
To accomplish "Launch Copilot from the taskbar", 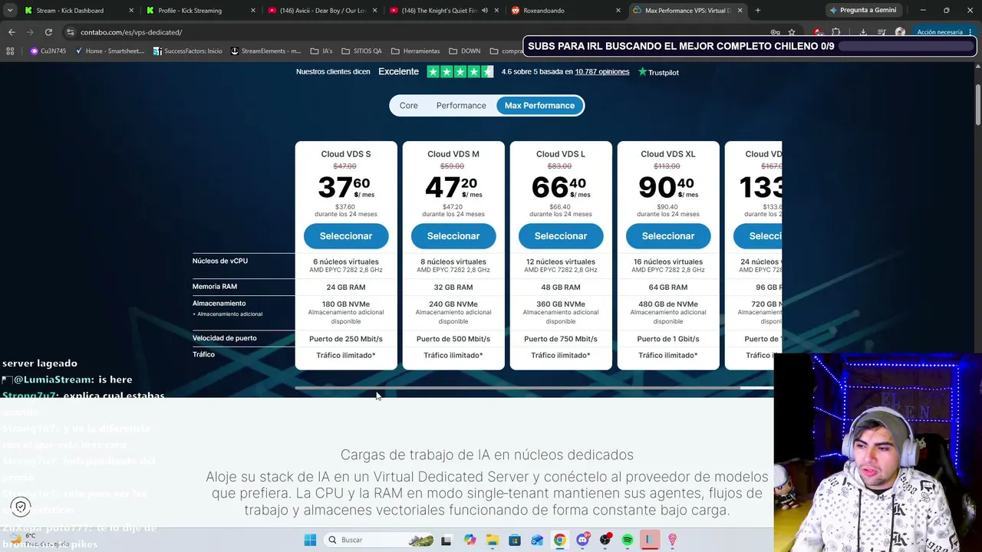I will coord(470,540).
